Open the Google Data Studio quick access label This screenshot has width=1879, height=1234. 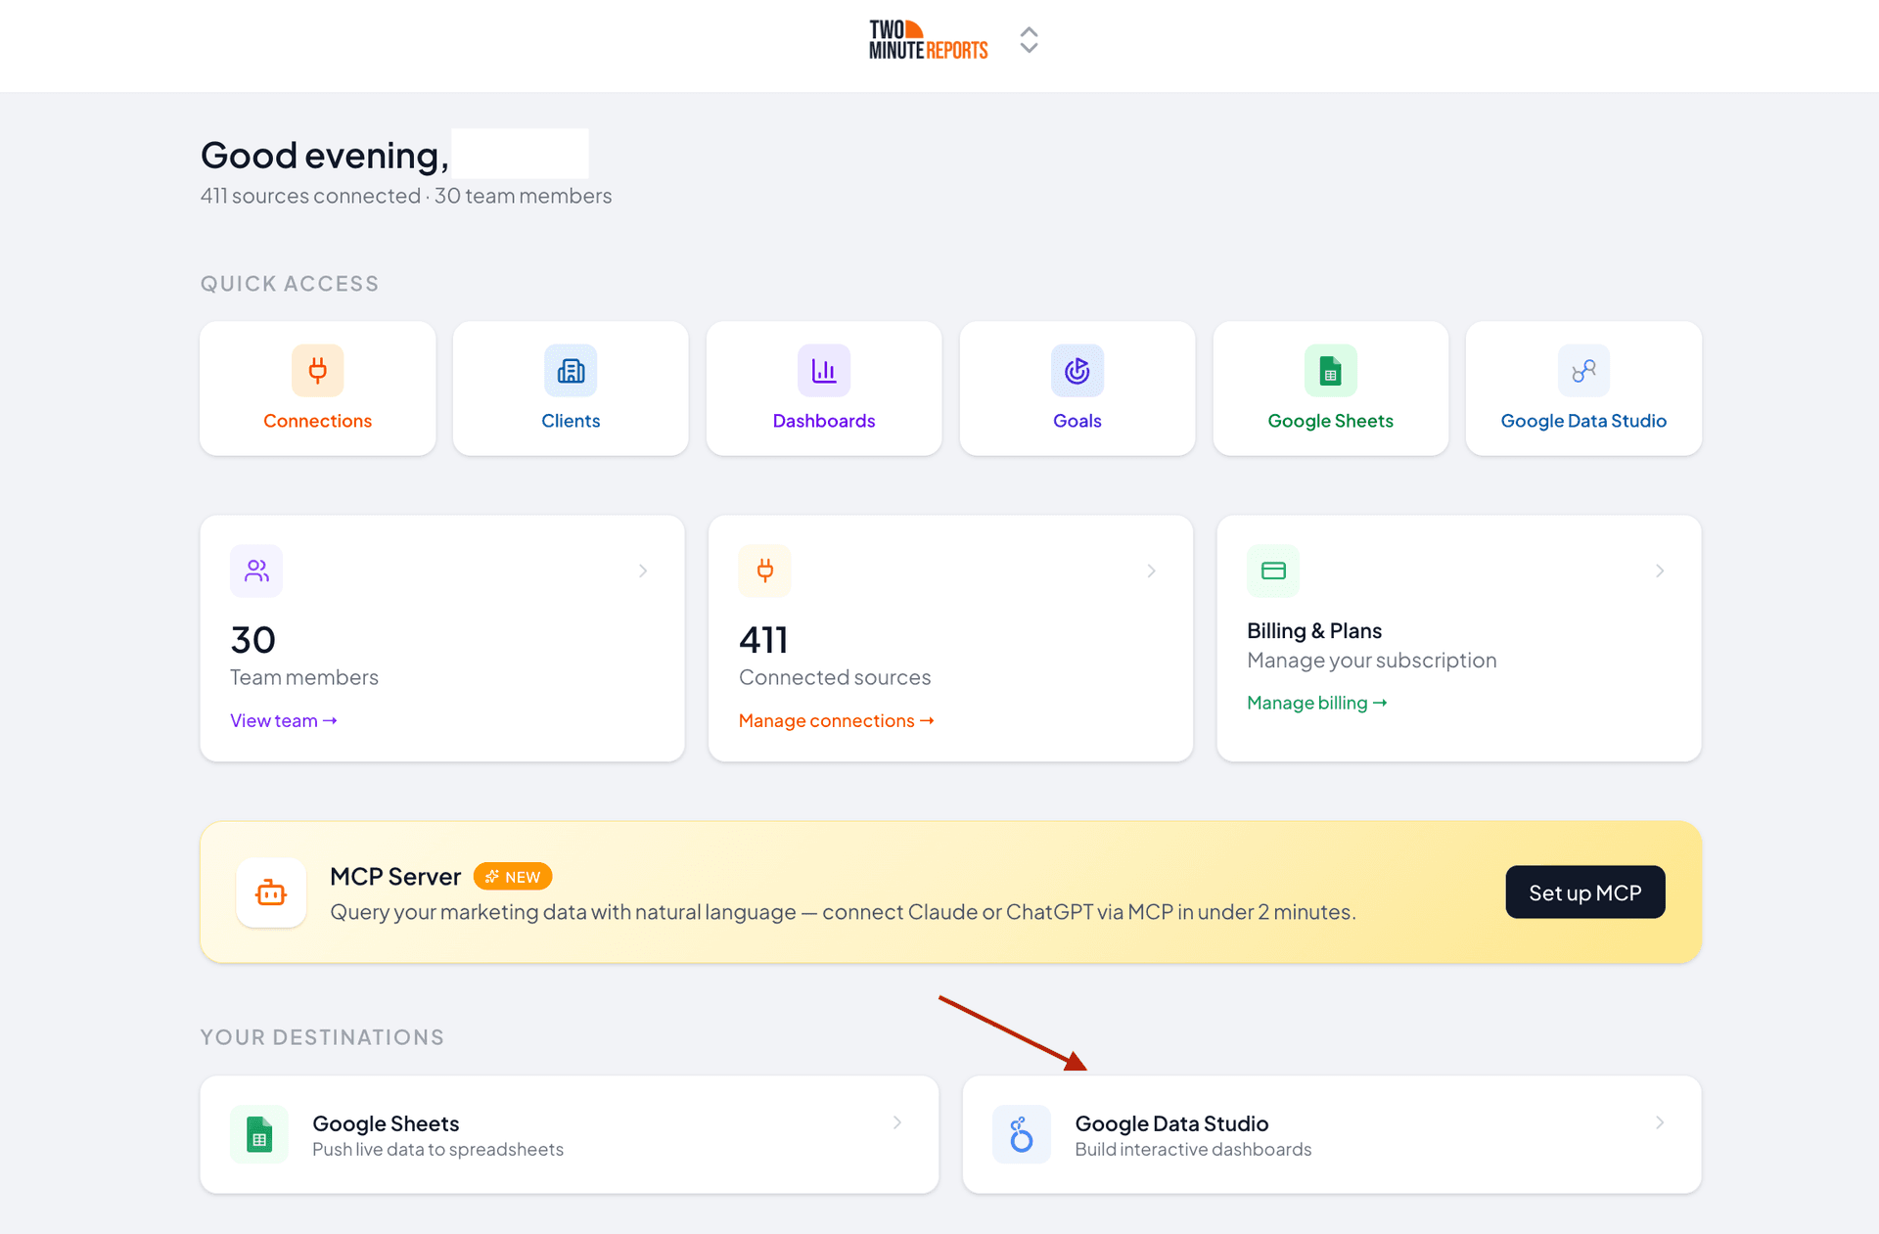coord(1584,421)
